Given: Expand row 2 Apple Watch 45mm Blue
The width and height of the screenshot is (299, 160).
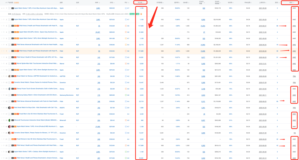Looking at the screenshot, I should [2, 19].
